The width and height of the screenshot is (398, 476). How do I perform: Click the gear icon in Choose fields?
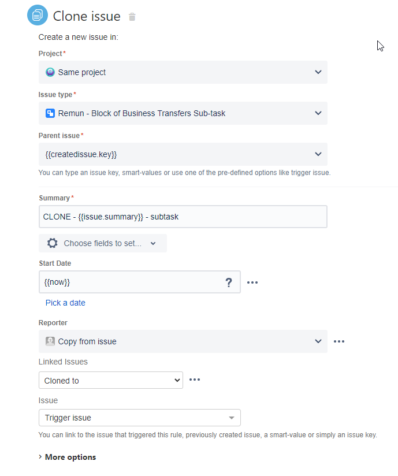[x=52, y=243]
